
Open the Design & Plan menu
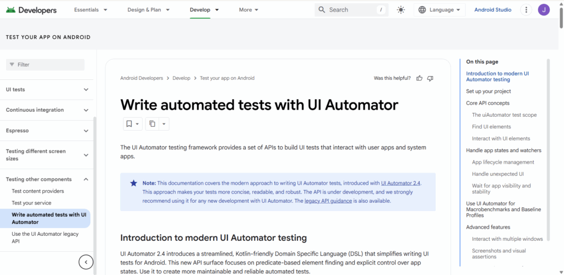149,10
